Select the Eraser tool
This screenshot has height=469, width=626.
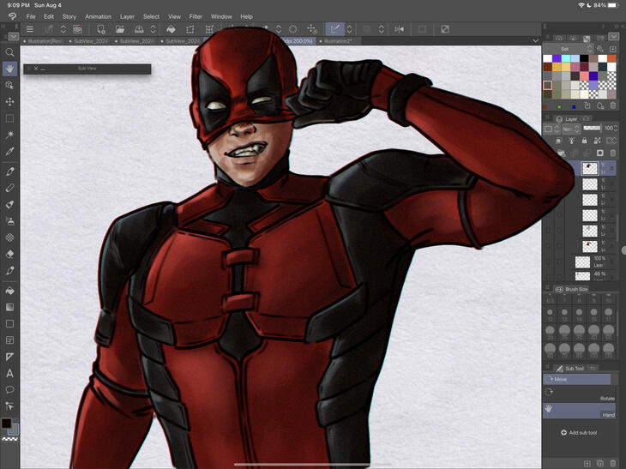click(x=9, y=254)
